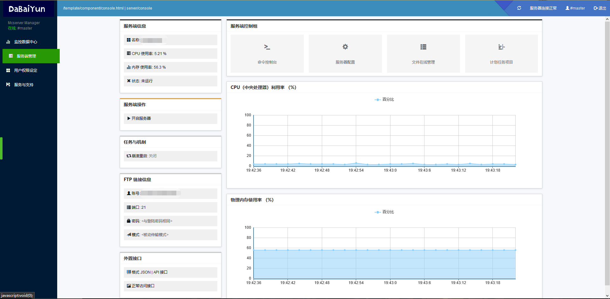This screenshot has width=610, height=299.
Task: Click the scrollbar down arrow
Action: (x=607, y=296)
